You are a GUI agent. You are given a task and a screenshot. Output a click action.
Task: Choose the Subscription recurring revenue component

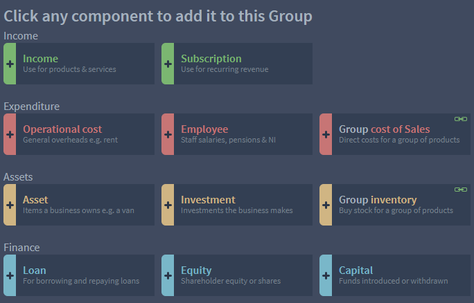237,64
